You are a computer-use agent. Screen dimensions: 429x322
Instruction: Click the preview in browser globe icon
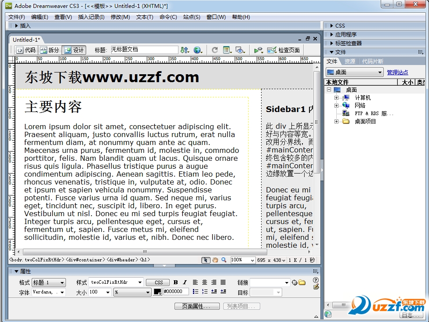[x=197, y=50]
